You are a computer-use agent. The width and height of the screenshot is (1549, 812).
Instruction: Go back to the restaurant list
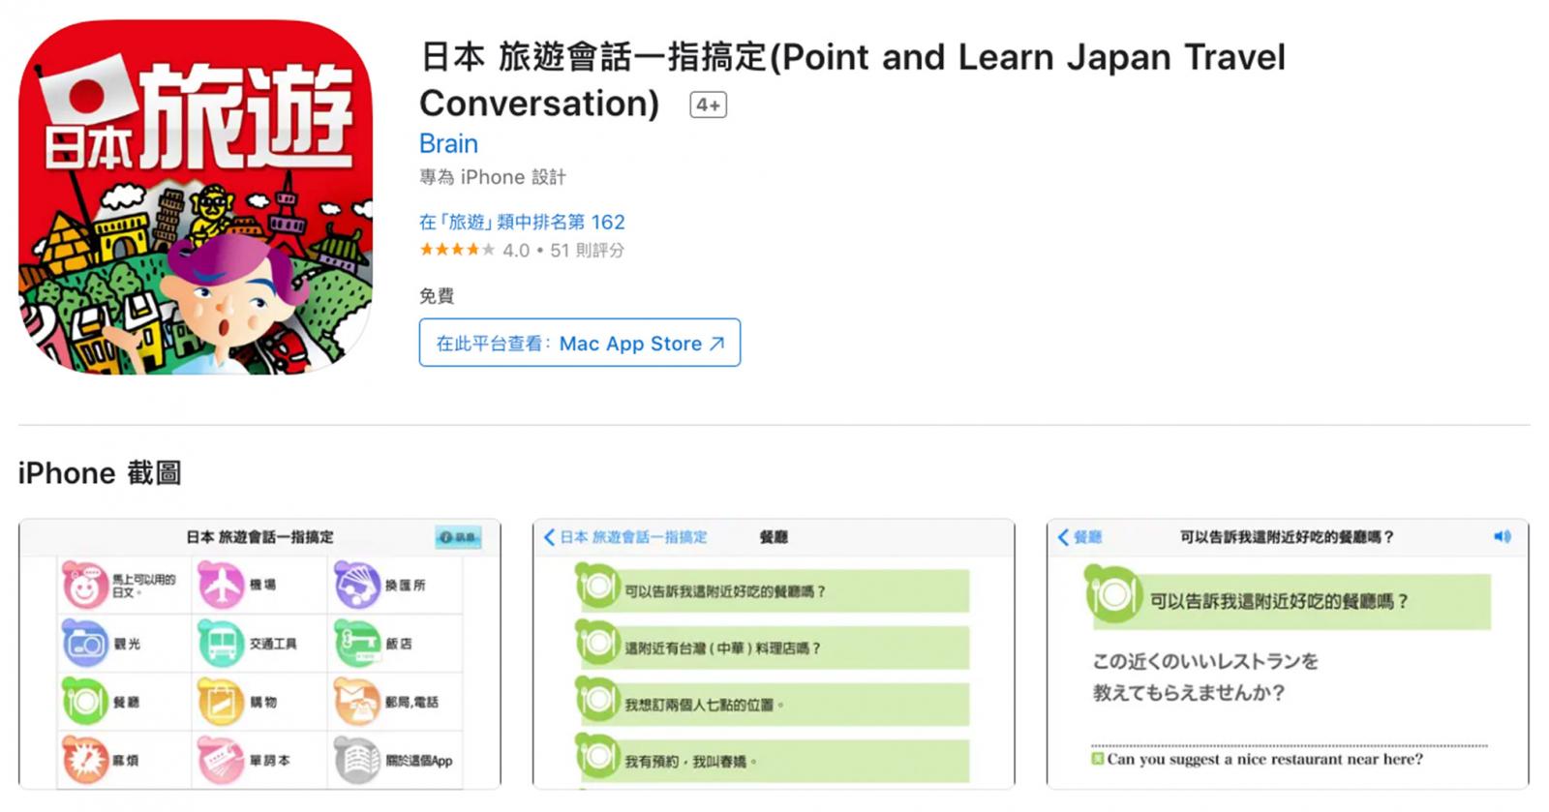pos(1079,536)
